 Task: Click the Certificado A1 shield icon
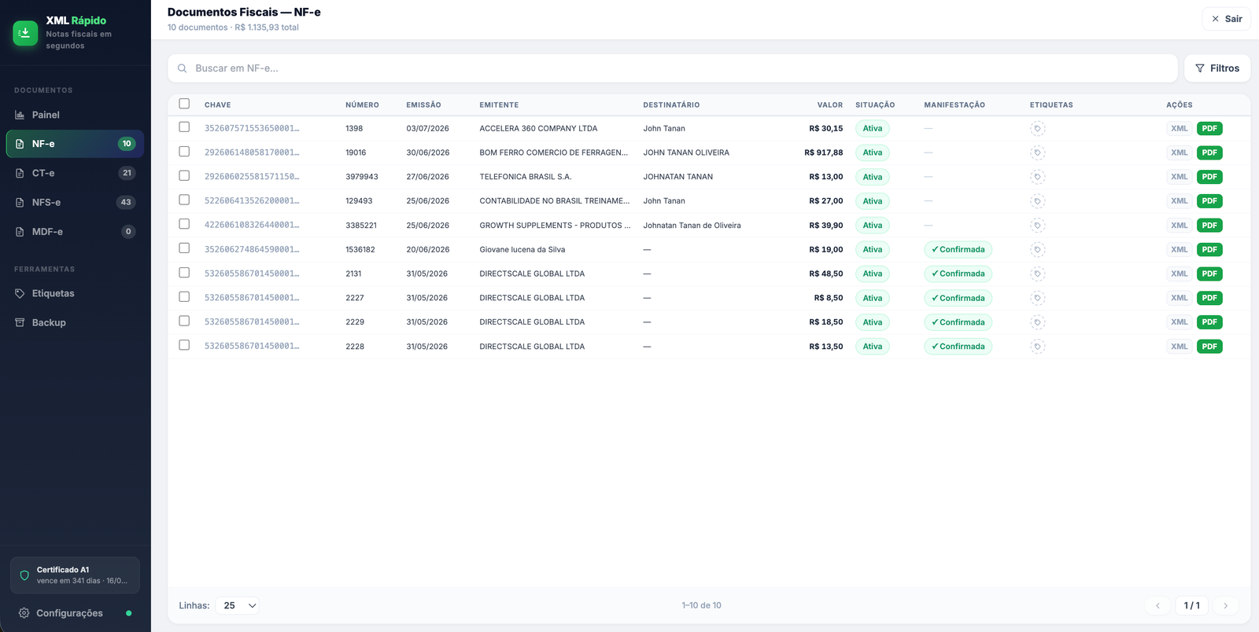tap(24, 575)
